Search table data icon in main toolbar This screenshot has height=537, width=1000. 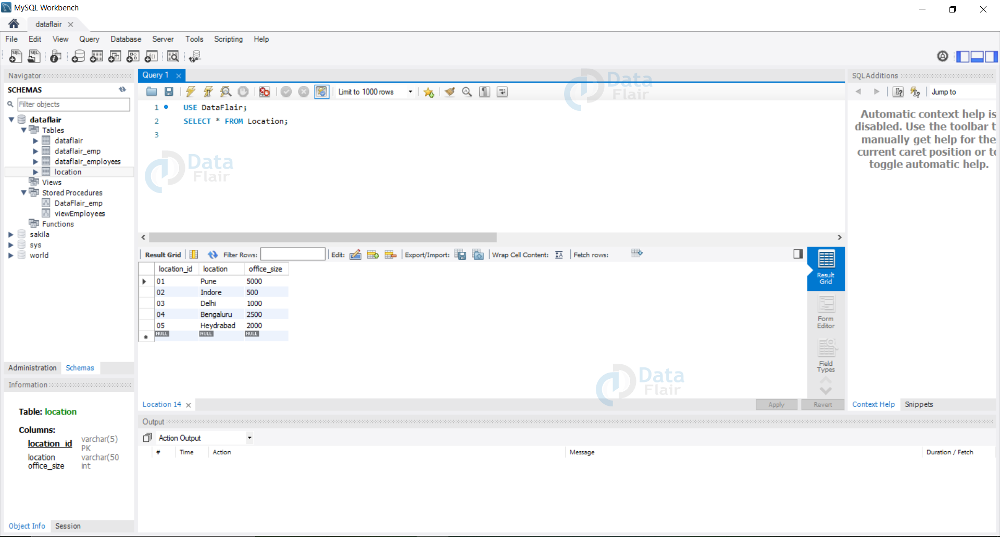tap(173, 56)
